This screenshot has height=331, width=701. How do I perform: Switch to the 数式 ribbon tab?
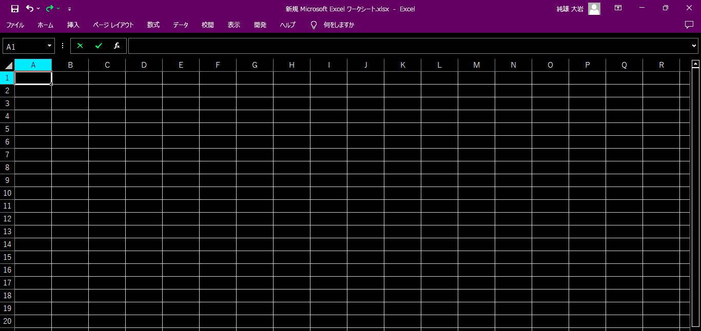(153, 25)
